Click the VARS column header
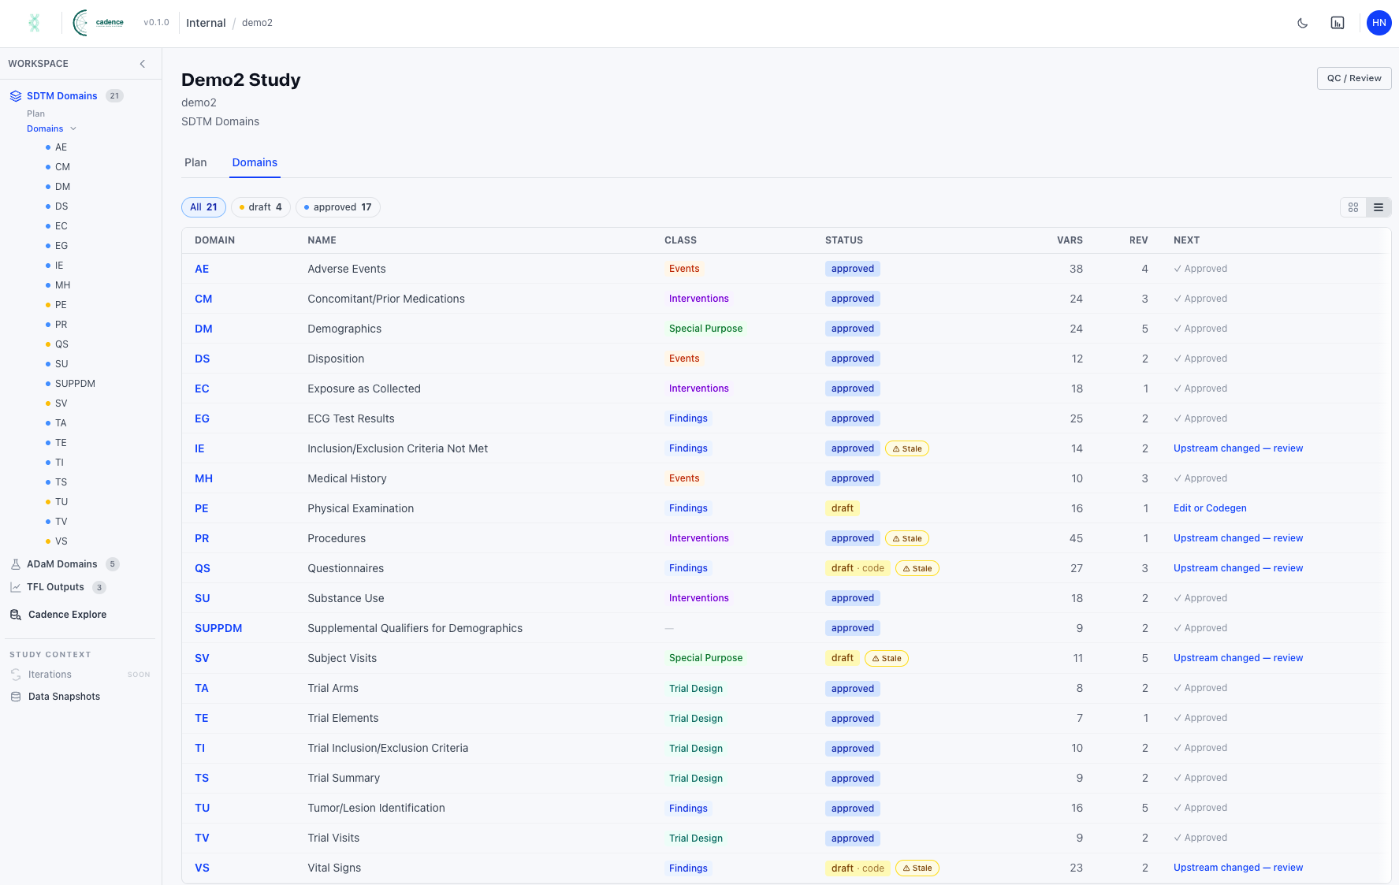1399x885 pixels. pyautogui.click(x=1070, y=240)
